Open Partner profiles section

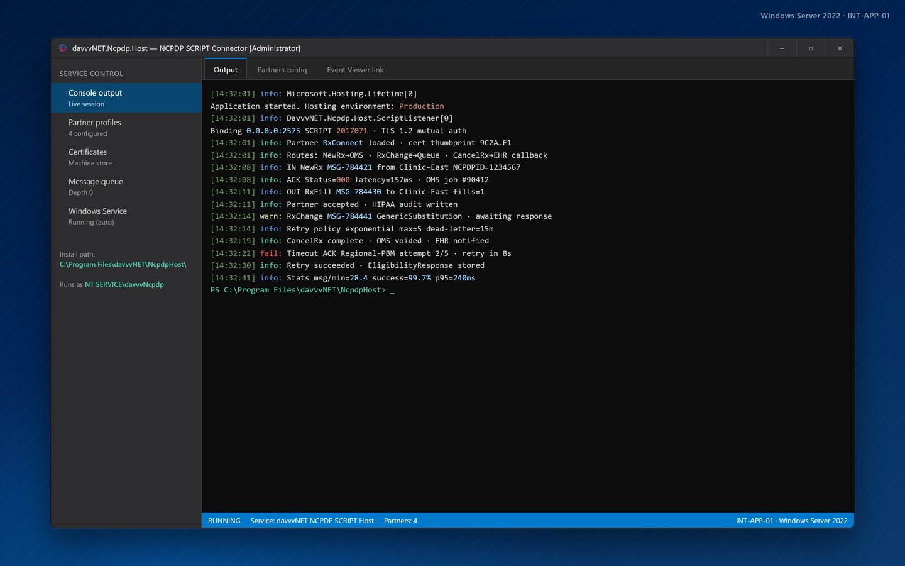(x=126, y=127)
